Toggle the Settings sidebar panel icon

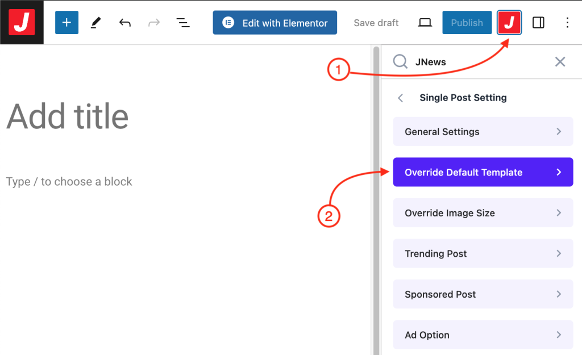[x=538, y=23]
